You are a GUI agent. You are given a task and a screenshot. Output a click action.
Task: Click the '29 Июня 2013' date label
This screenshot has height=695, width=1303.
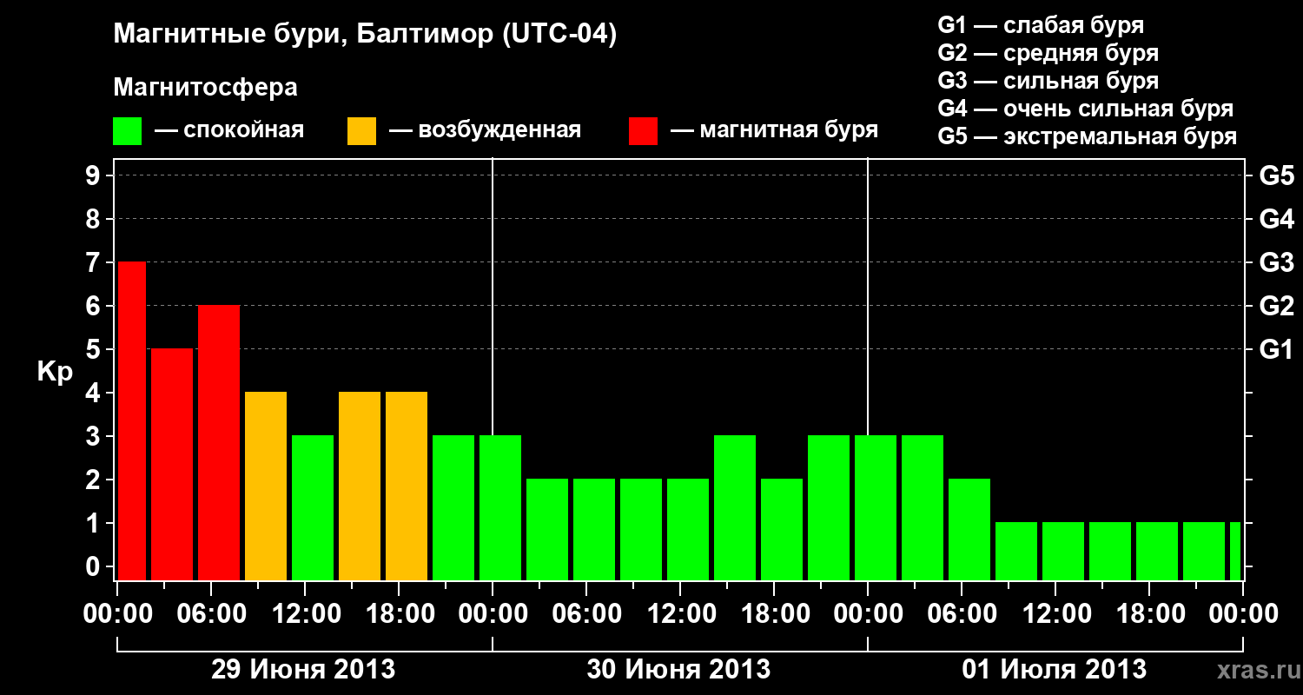[x=304, y=670]
